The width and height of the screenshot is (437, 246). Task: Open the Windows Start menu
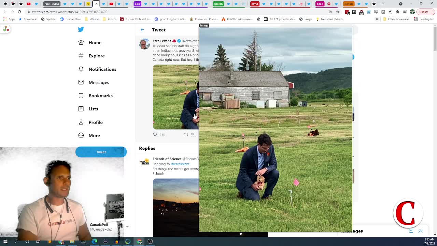click(5, 242)
